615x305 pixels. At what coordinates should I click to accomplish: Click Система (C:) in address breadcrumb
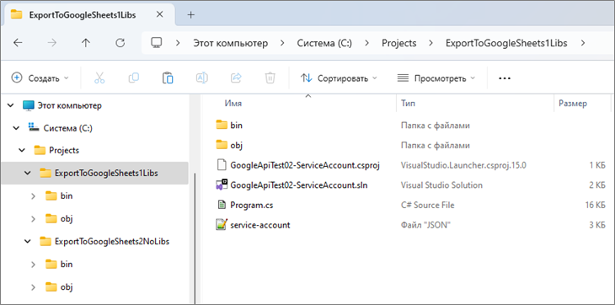(x=324, y=43)
